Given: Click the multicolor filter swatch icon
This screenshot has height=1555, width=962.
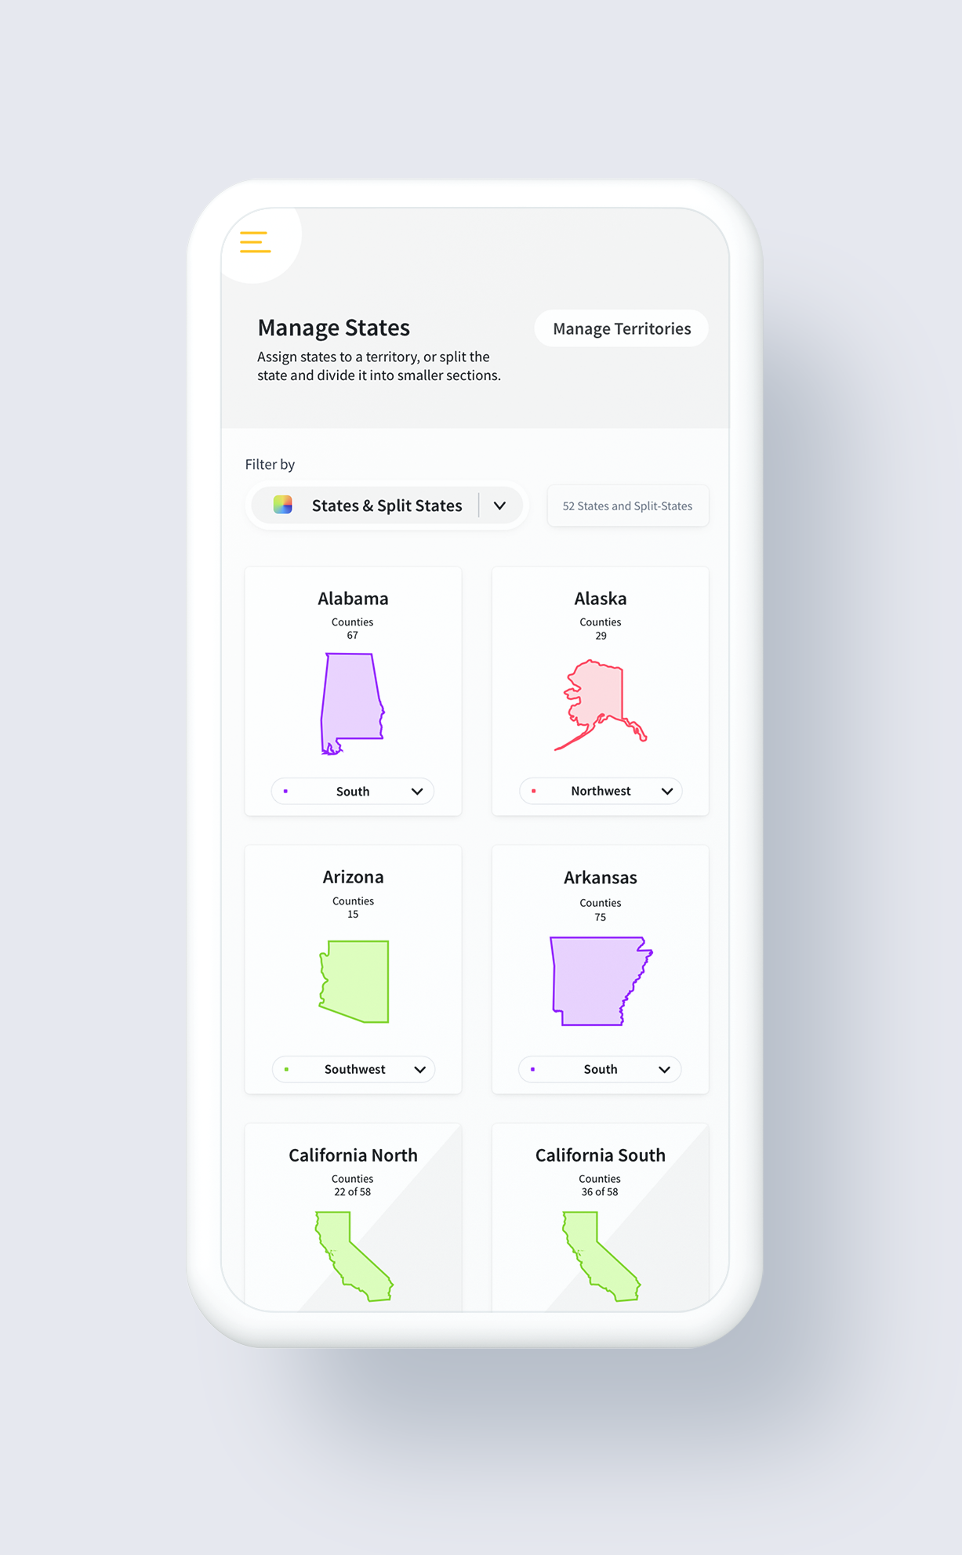Looking at the screenshot, I should coord(283,505).
